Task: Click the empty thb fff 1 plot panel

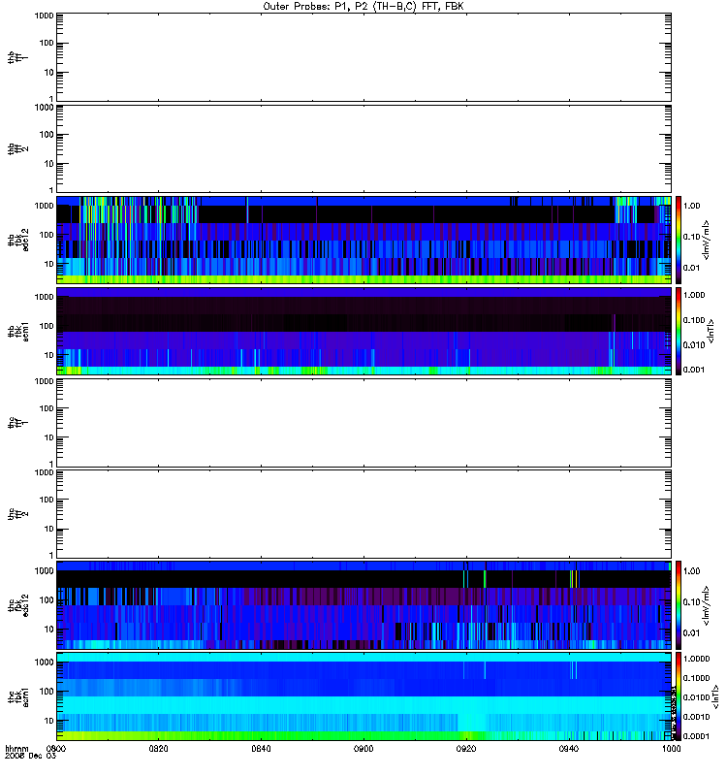Action: coord(364,57)
